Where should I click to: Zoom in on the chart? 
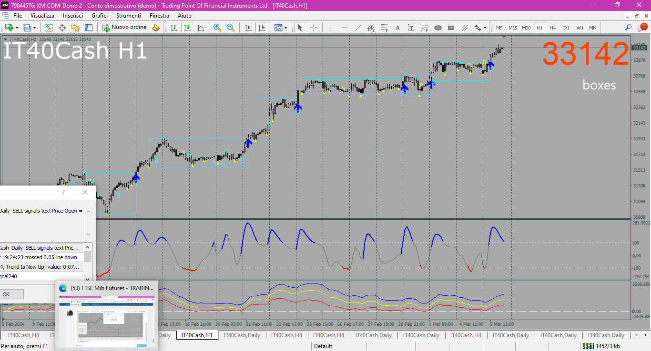click(217, 28)
